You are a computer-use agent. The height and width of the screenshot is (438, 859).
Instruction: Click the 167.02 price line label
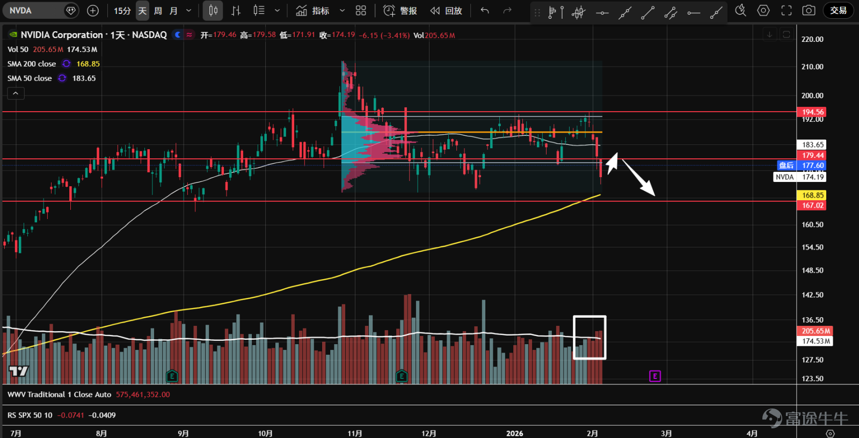pos(812,205)
